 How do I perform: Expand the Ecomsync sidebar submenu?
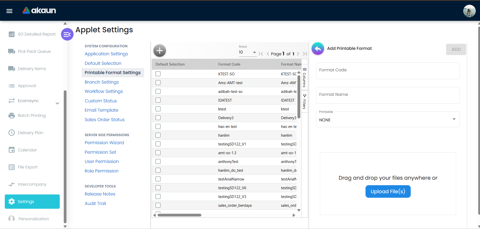[57, 103]
